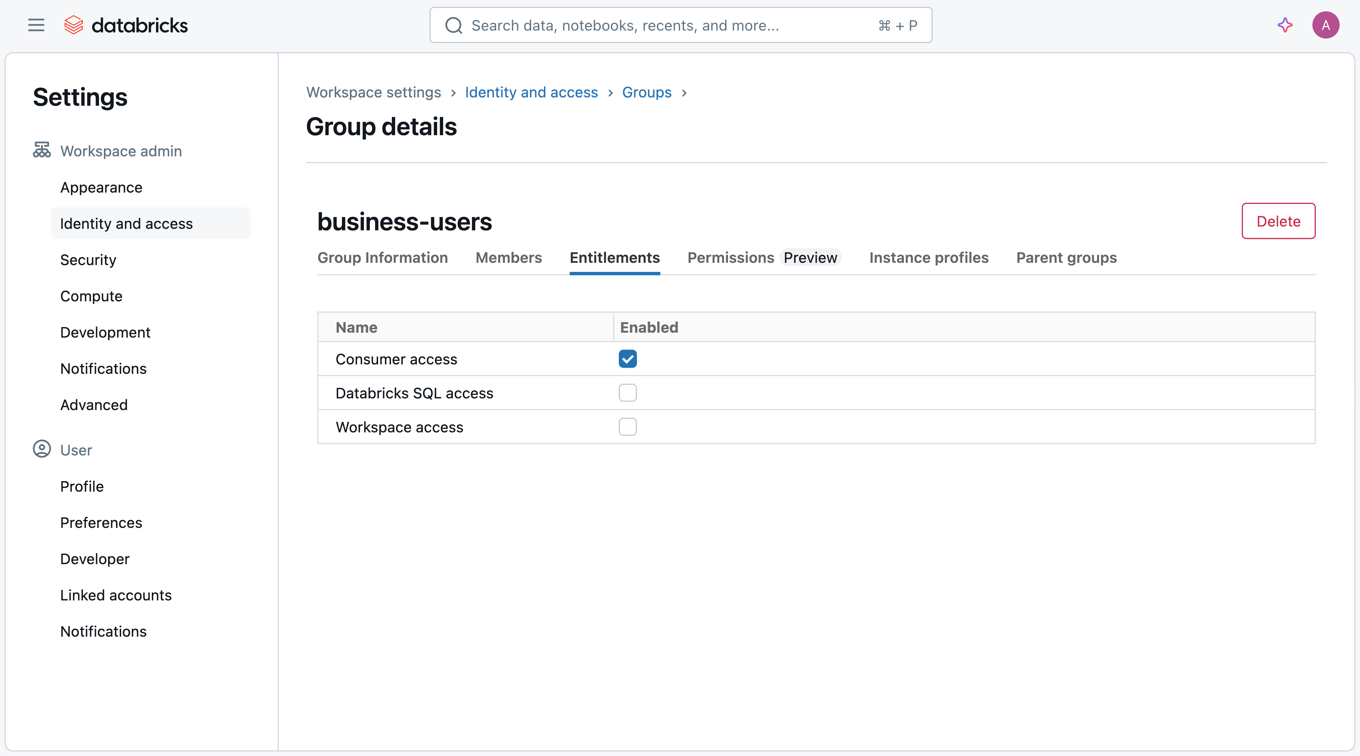Open the Permissions Preview tab

(x=763, y=258)
